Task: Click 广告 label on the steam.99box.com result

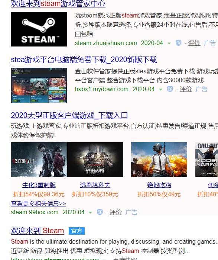Action: pos(131,212)
